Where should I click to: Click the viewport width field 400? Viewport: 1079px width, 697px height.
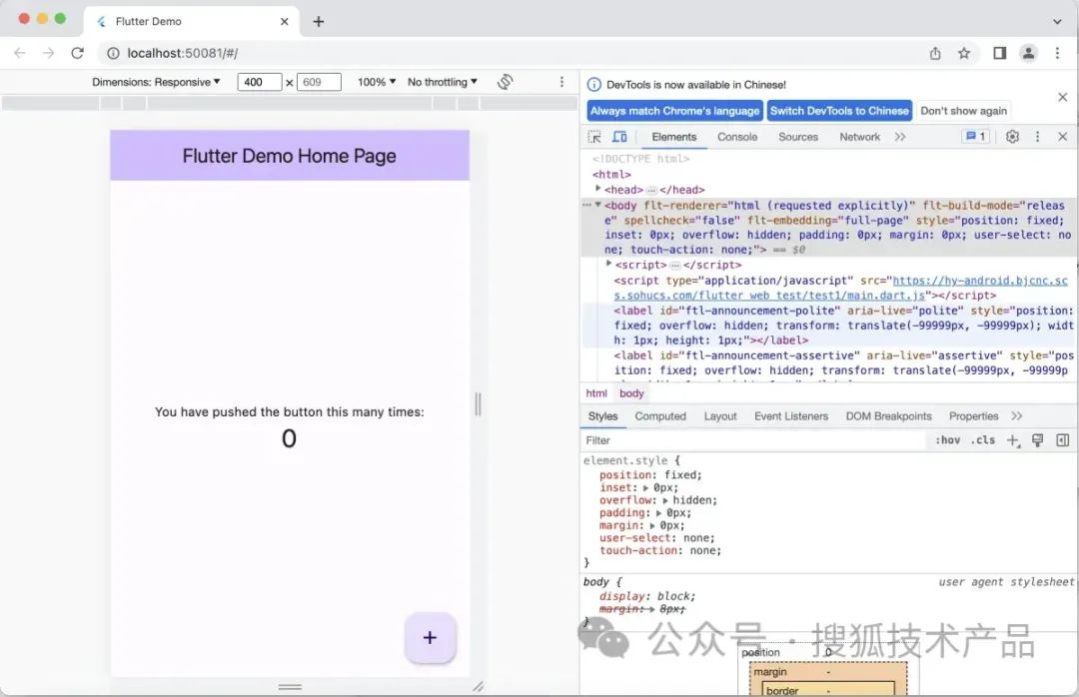tap(260, 82)
